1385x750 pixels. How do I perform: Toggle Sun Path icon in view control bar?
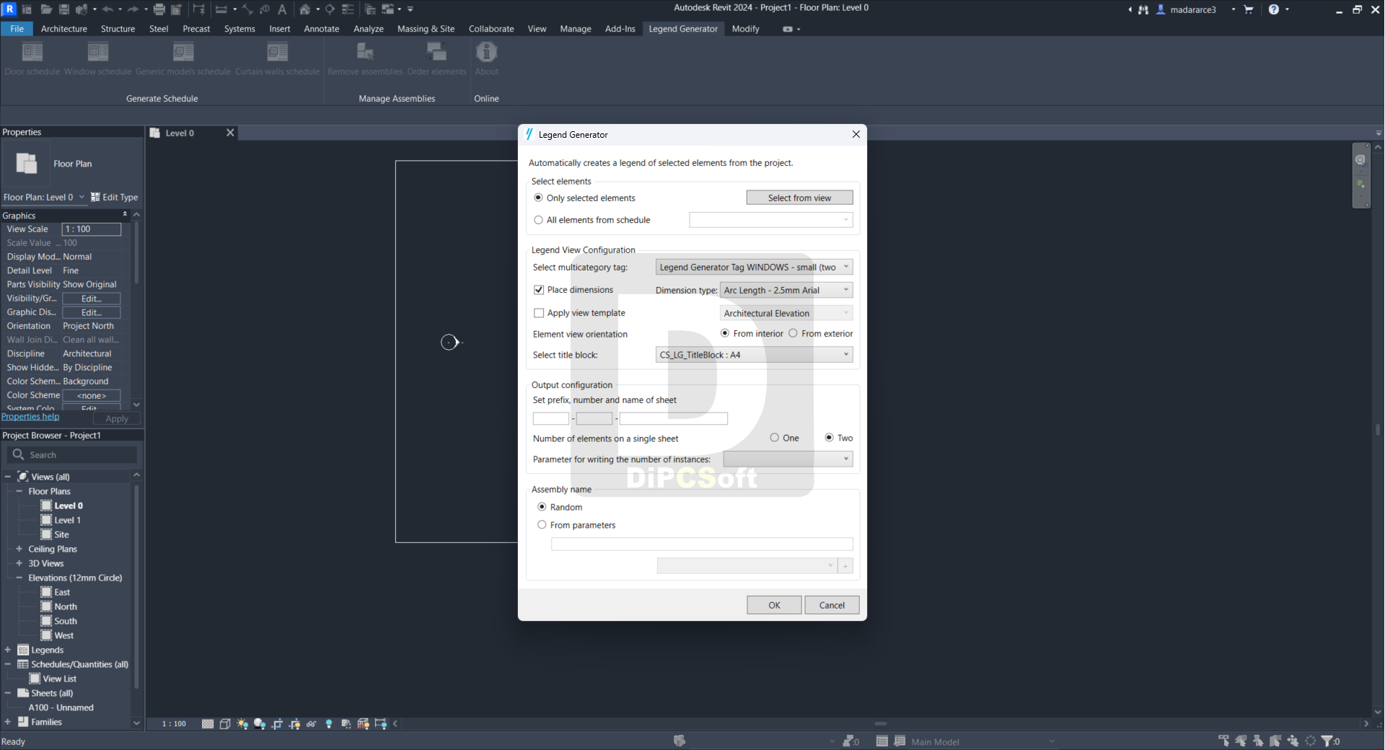(x=242, y=723)
